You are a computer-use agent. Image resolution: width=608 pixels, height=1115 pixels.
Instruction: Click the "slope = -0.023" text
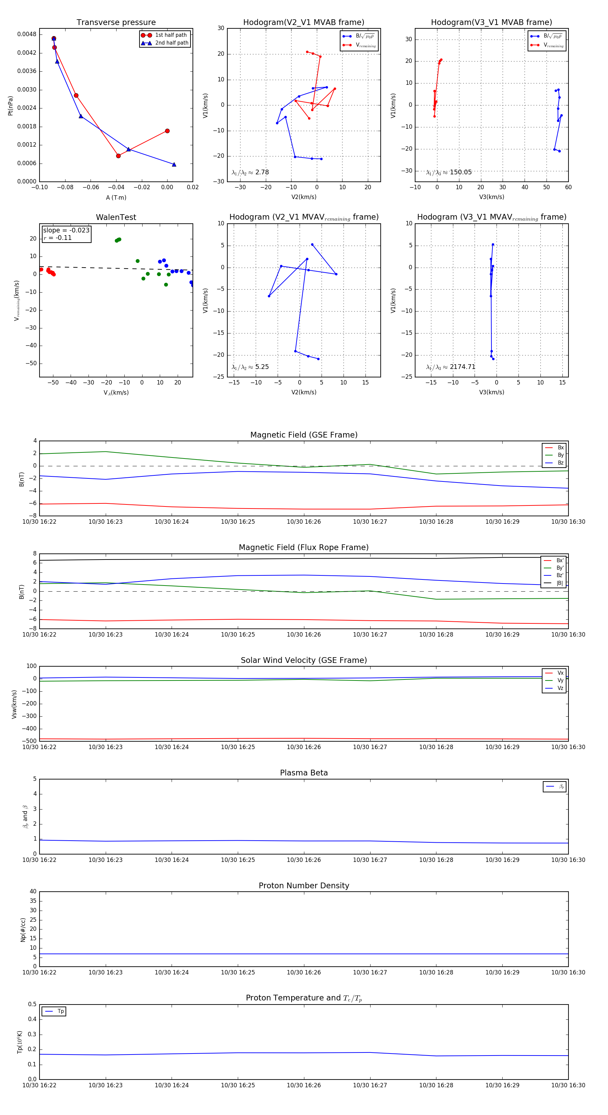coord(66,230)
